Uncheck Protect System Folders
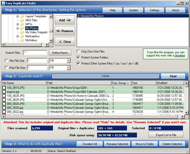 (78, 57)
